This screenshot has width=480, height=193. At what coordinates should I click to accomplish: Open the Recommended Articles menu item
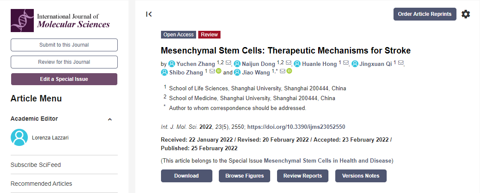click(41, 184)
